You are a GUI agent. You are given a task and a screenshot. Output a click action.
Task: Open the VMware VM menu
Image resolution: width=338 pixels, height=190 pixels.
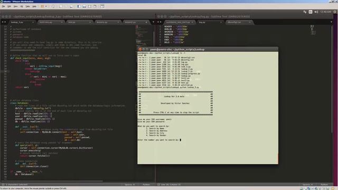tap(22, 6)
